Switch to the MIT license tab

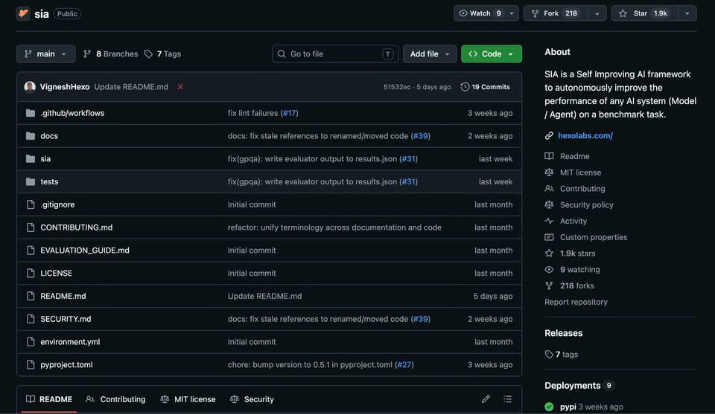pos(188,399)
